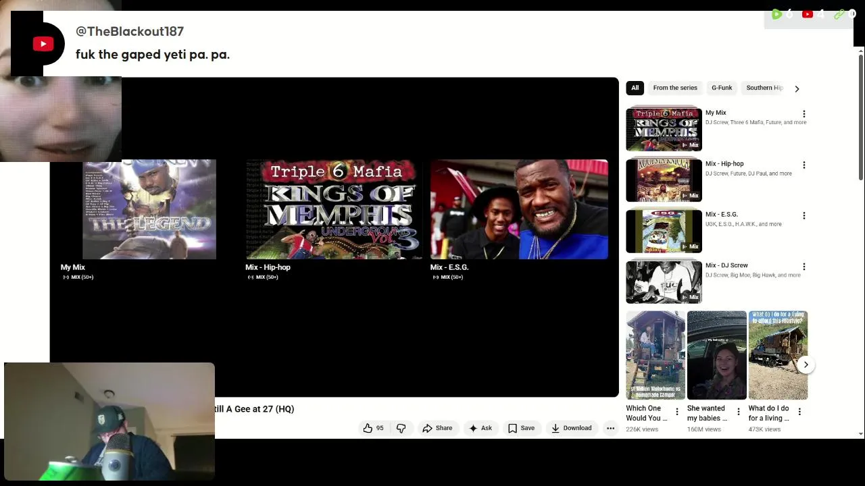
Task: Click the 'fuk the gaped yeti' comment text
Action: (153, 55)
